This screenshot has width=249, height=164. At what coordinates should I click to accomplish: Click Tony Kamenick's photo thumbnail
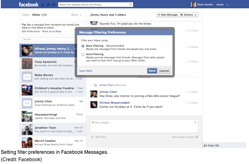pos(27,64)
